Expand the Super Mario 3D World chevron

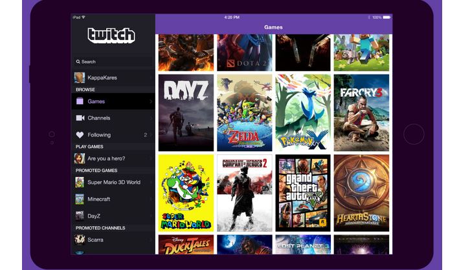pyautogui.click(x=151, y=182)
